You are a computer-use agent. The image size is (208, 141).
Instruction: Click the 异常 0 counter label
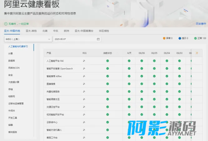pos(169,38)
